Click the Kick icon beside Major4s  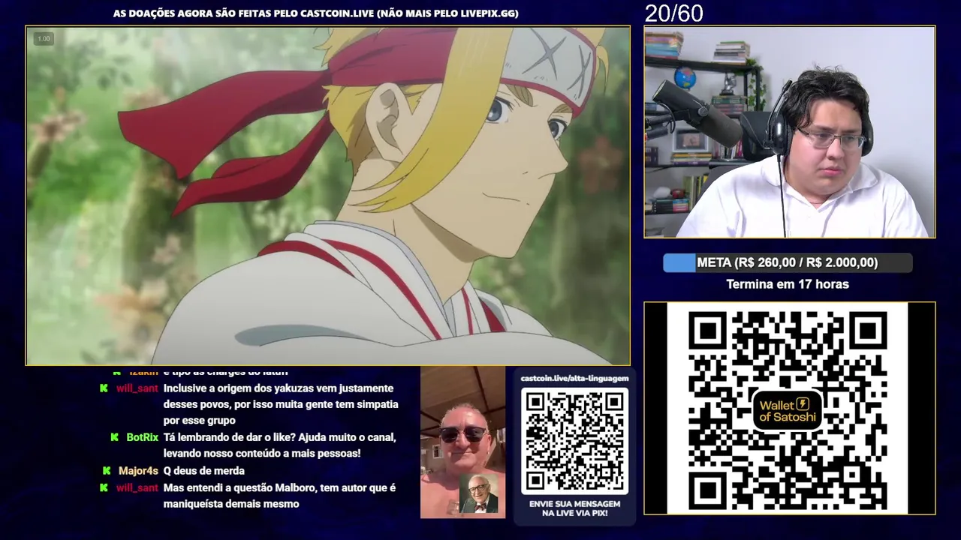click(107, 471)
